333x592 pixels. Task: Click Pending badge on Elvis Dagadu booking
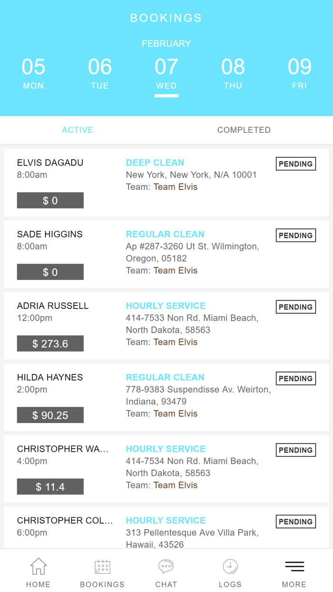pos(295,164)
